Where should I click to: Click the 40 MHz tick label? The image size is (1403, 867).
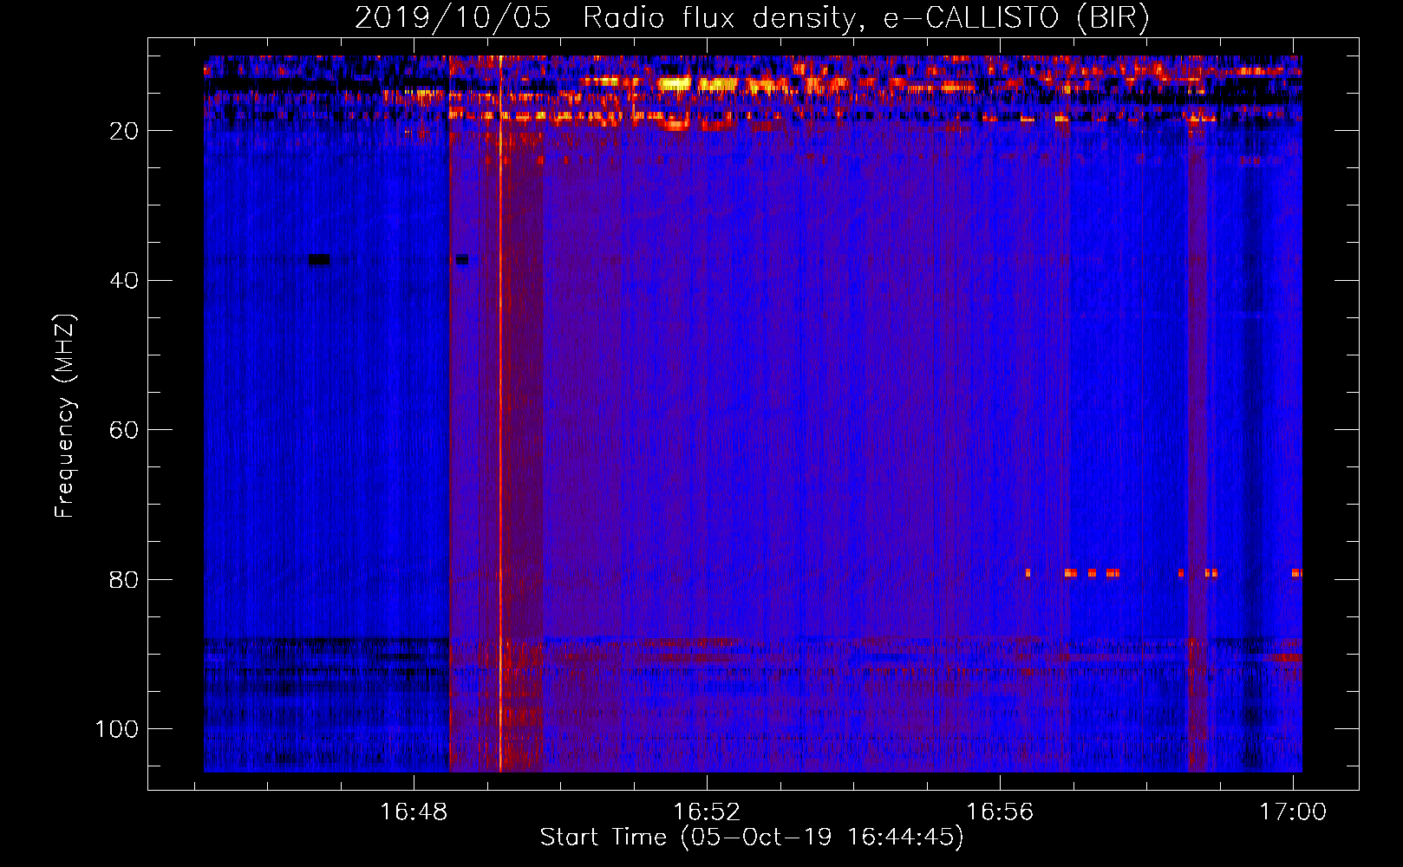tap(124, 281)
